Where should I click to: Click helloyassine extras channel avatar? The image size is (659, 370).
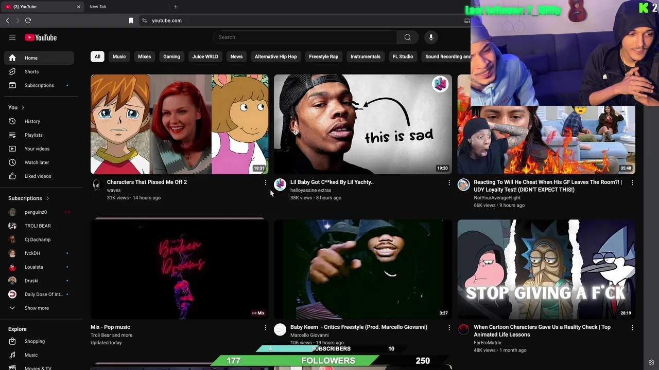coord(280,185)
